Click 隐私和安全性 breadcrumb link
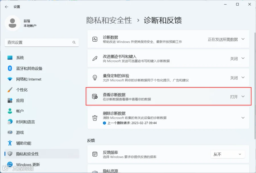The height and width of the screenshot is (173, 256). [109, 21]
